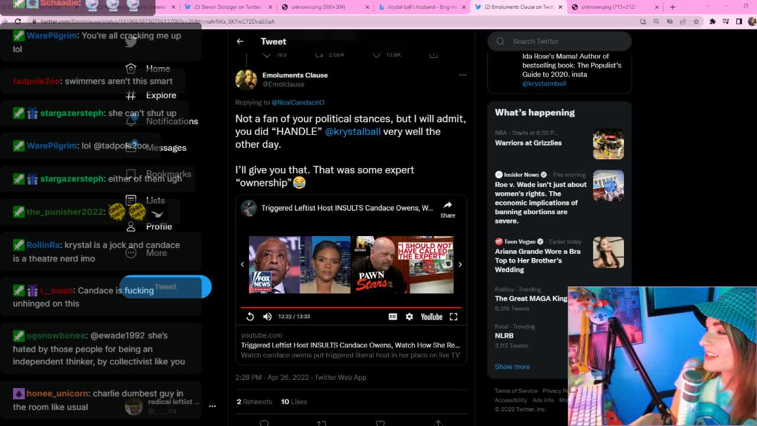
Task: Switch to unknown.png (300×204) tab
Action: [x=325, y=7]
